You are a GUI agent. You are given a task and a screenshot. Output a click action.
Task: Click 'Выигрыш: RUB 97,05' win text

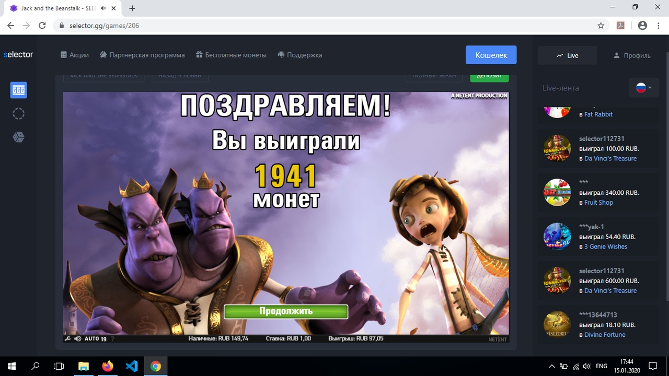355,338
